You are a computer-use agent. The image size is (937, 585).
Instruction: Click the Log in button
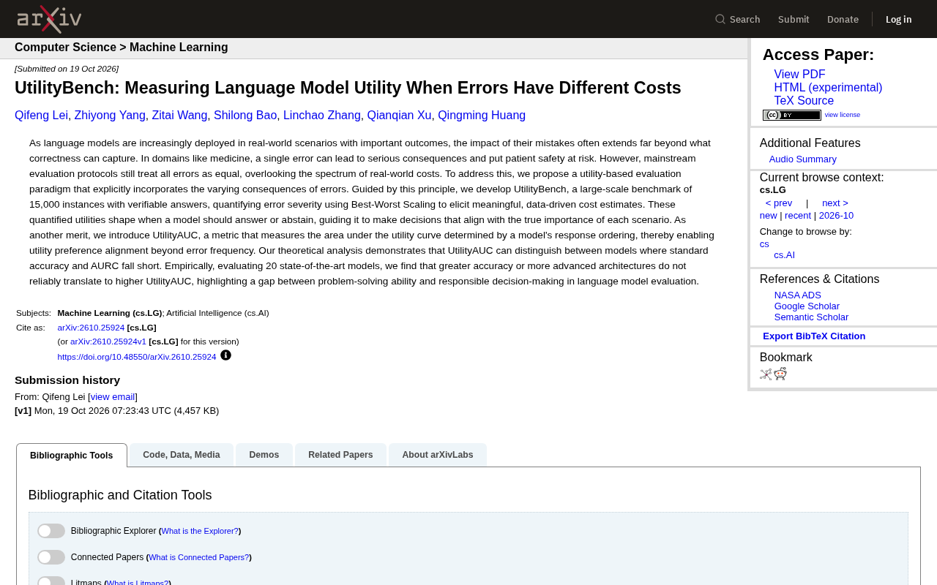pos(899,19)
